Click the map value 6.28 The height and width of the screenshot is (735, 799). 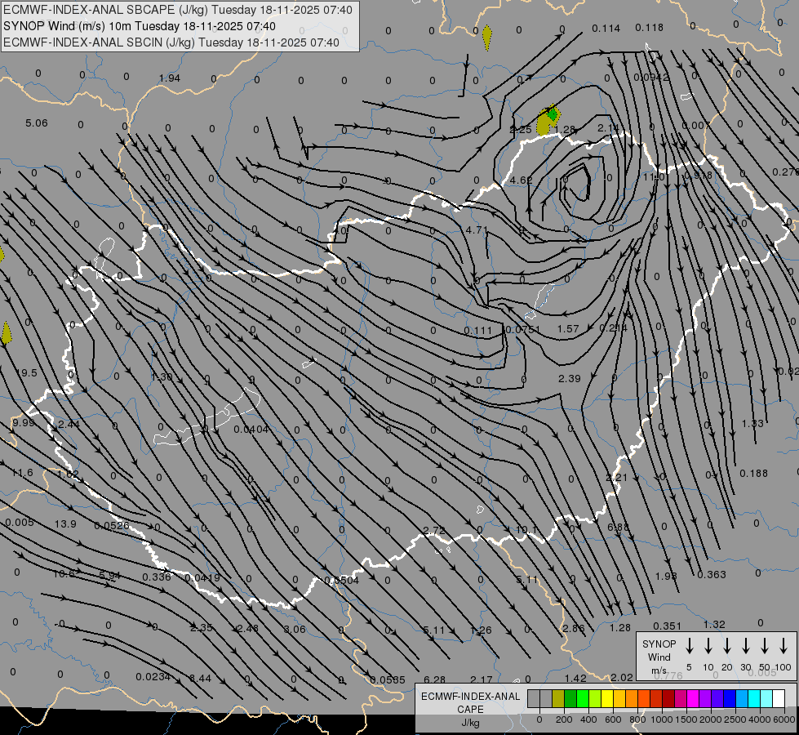(434, 679)
